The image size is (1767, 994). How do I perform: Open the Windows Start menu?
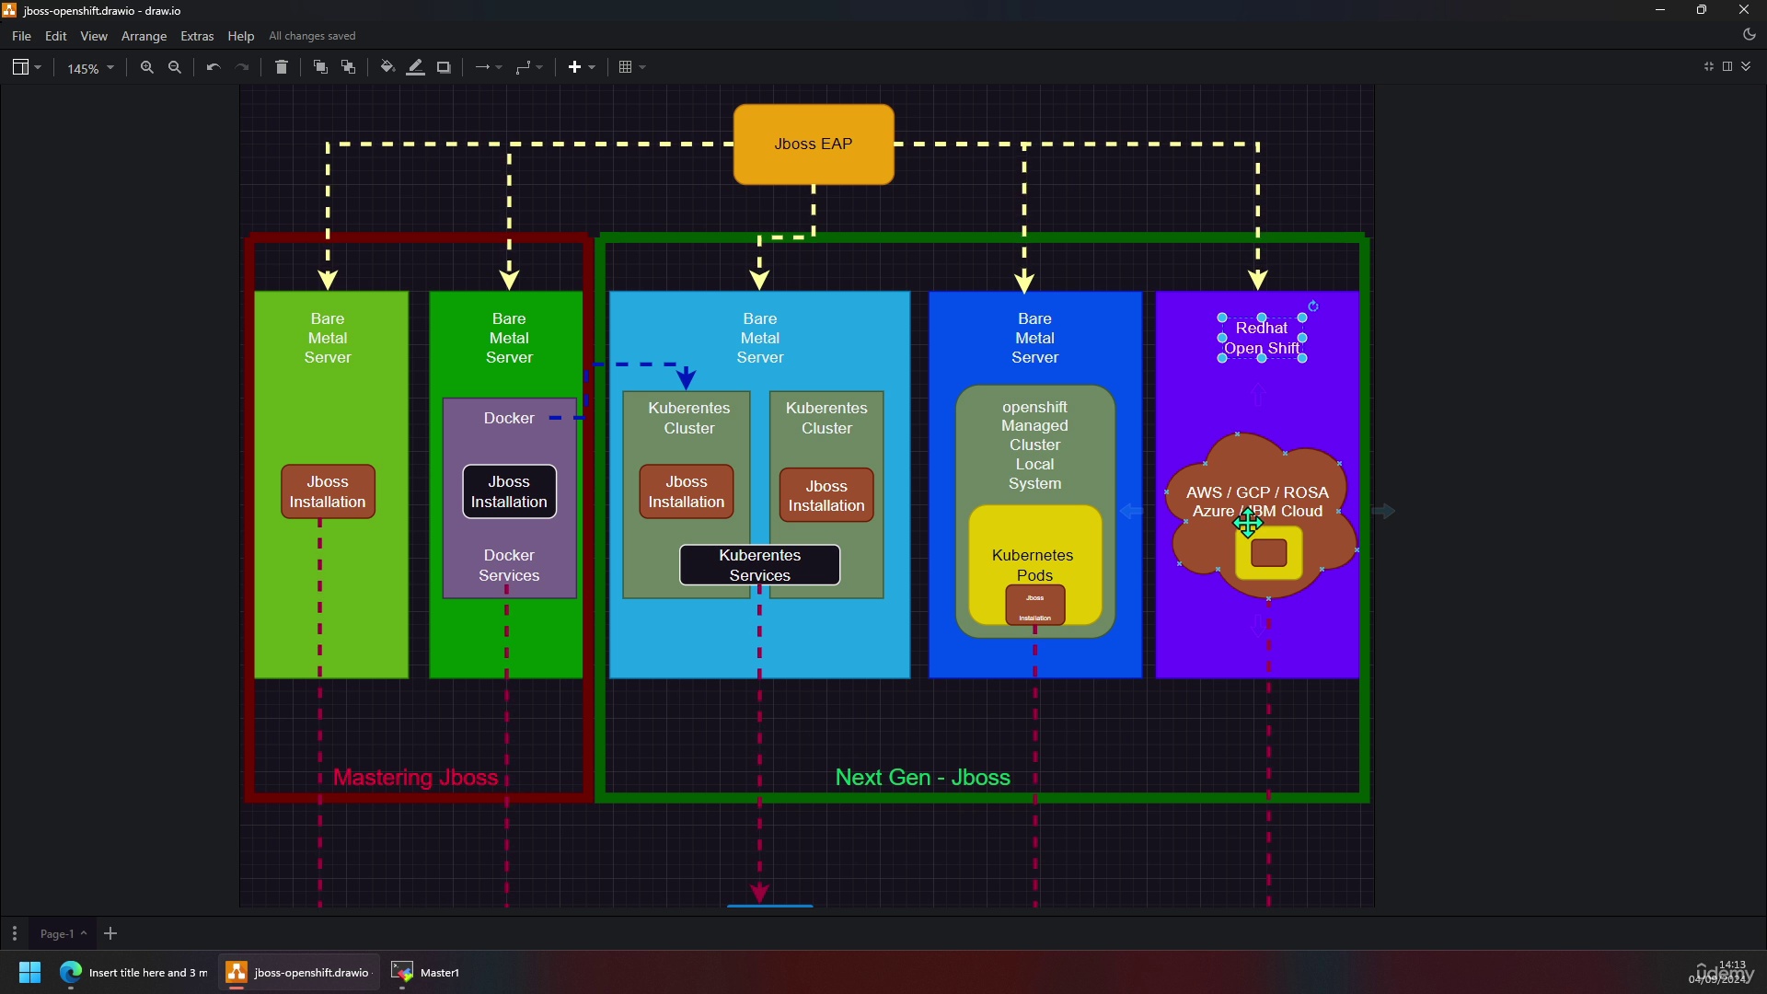(29, 972)
